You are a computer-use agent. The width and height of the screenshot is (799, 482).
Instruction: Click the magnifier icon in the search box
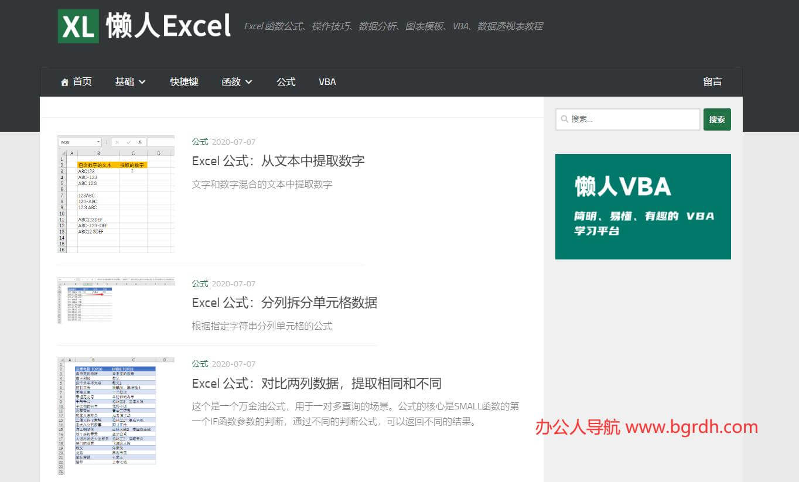(564, 119)
